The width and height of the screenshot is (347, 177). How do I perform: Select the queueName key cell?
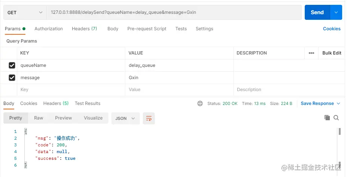pyautogui.click(x=71, y=65)
